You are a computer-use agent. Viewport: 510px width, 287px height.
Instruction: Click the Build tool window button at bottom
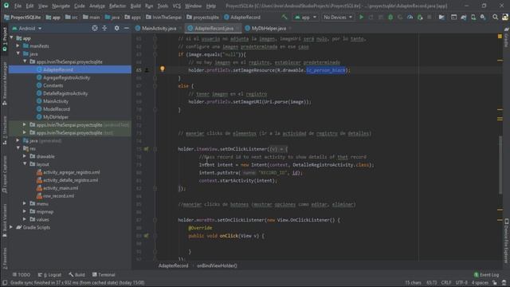(76, 274)
